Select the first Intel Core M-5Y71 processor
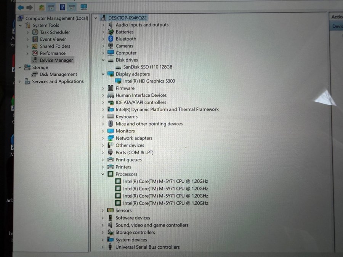The image size is (343, 257). 165,181
